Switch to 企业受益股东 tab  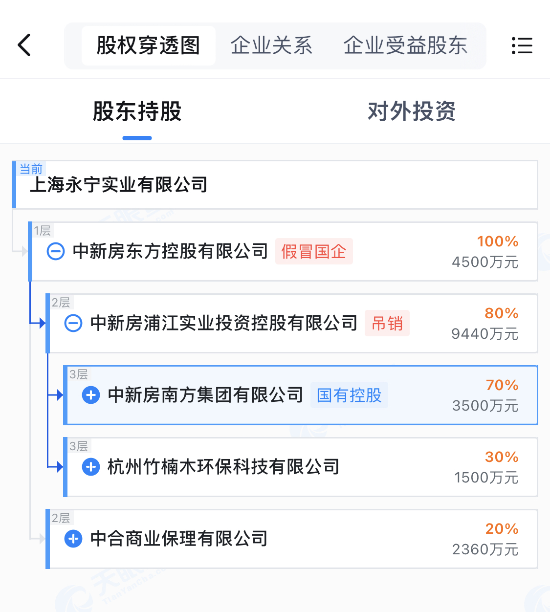point(405,45)
